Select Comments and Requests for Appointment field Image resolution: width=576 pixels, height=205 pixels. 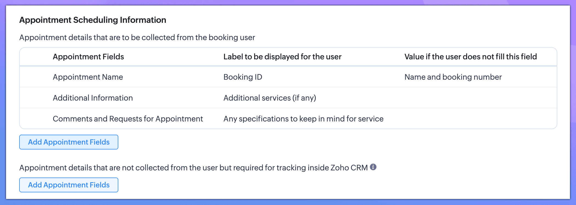tap(128, 119)
